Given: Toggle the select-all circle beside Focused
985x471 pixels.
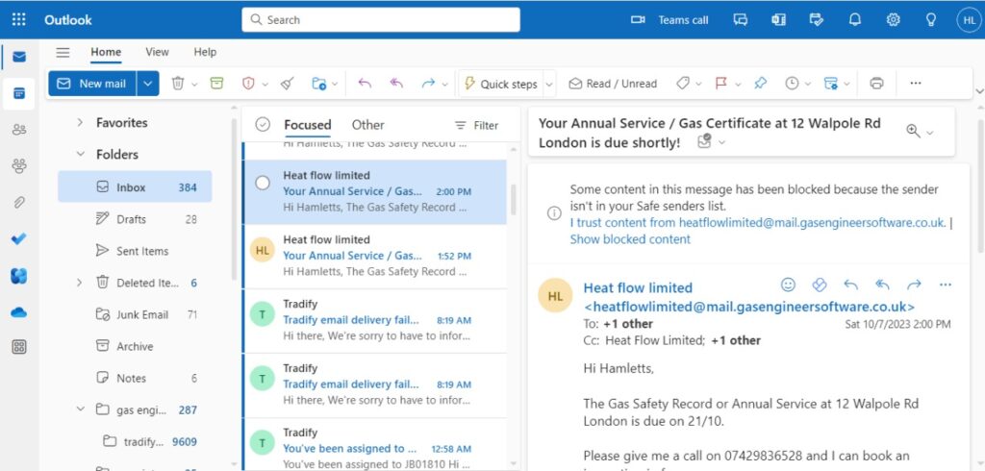Looking at the screenshot, I should point(263,125).
